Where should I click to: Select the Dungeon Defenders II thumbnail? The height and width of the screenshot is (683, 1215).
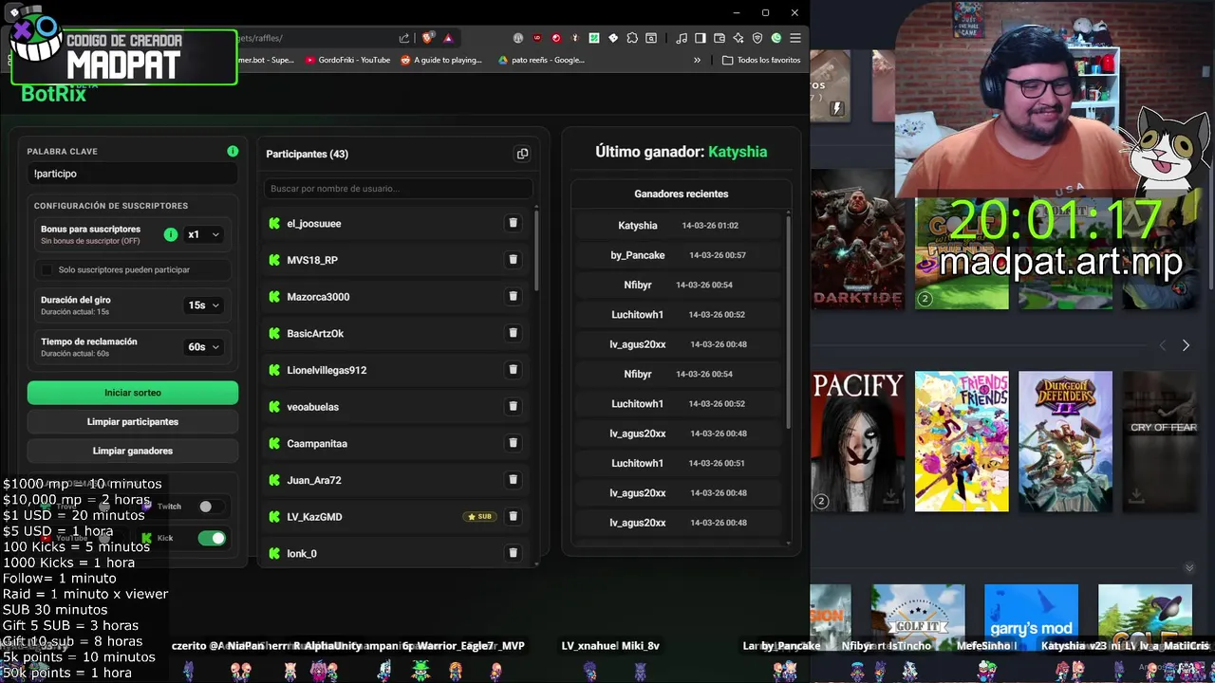click(x=1065, y=441)
